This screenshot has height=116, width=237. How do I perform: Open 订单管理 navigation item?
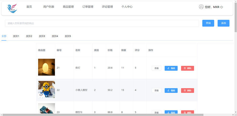click(x=88, y=7)
